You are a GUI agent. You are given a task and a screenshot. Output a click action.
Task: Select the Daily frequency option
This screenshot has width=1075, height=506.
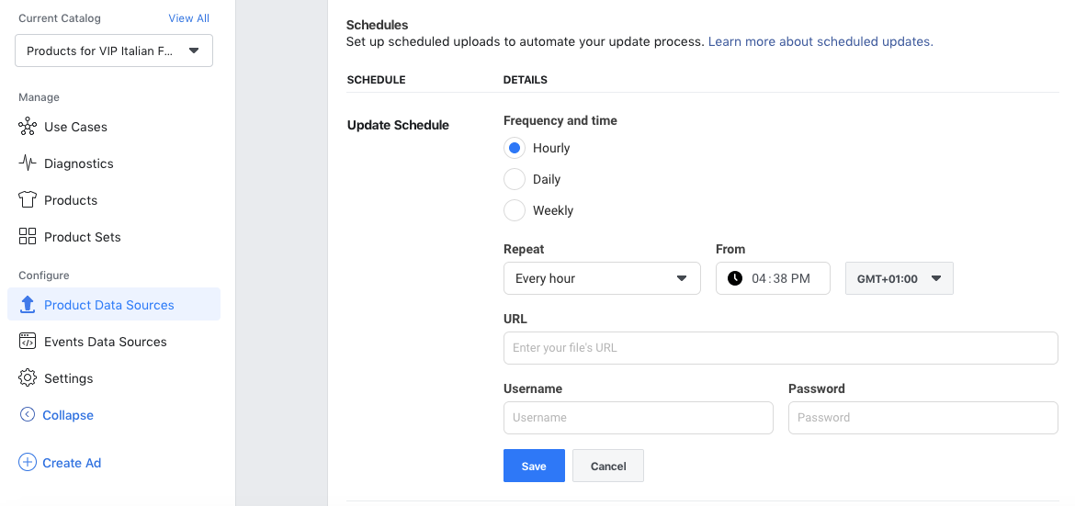point(515,180)
